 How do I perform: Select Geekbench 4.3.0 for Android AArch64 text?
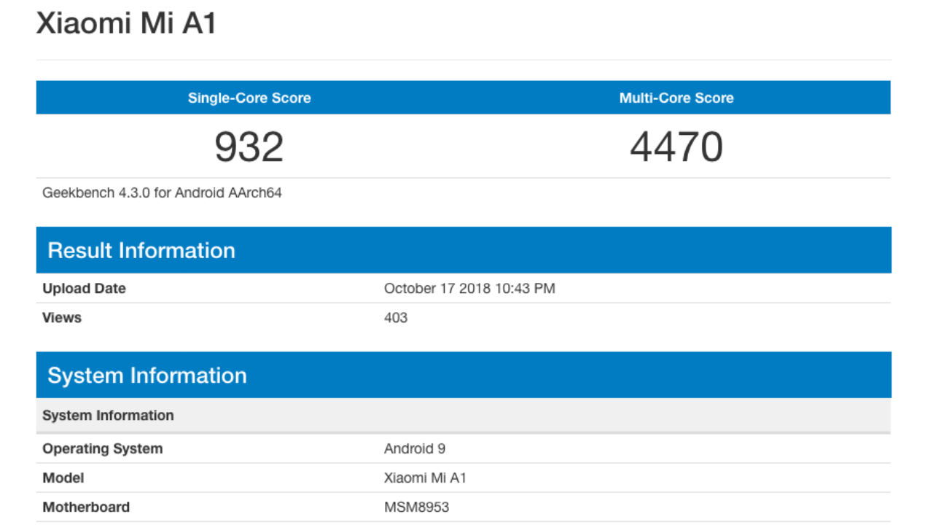(162, 193)
